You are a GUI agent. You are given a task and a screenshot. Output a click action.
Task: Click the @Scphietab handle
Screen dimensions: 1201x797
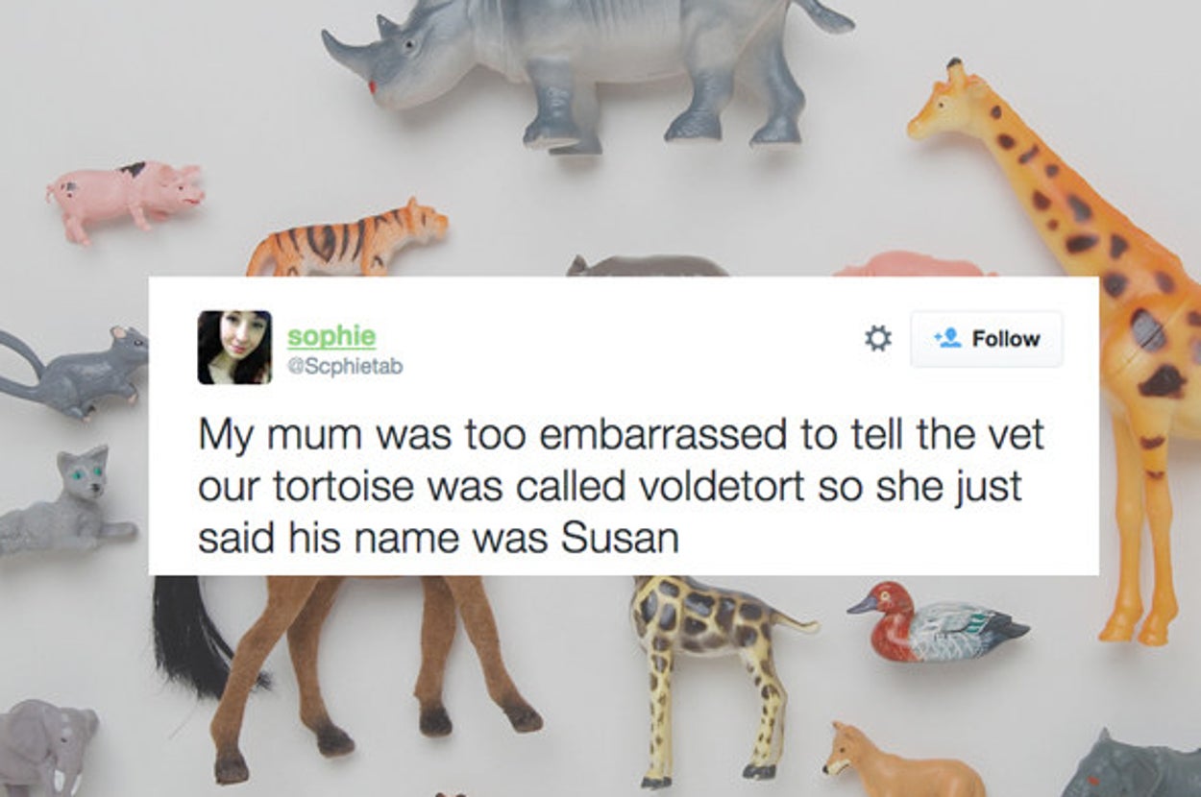[344, 366]
